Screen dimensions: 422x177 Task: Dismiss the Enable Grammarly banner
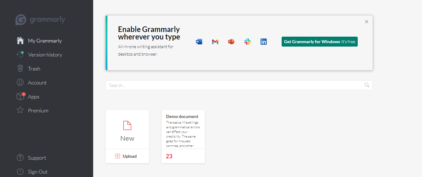[367, 22]
